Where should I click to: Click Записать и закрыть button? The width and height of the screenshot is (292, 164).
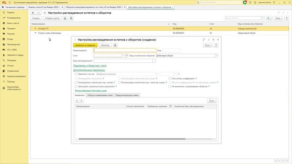point(85,45)
